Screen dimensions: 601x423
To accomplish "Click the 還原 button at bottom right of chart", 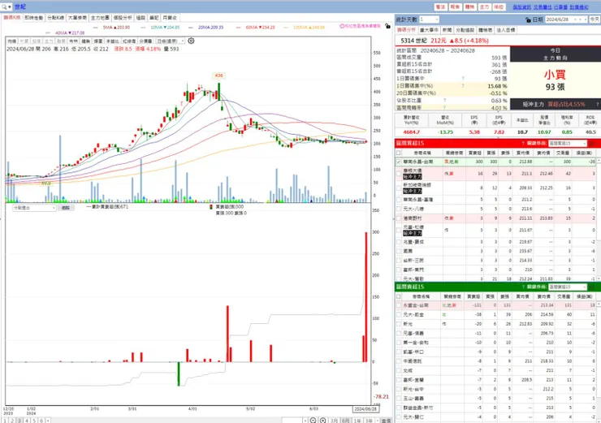I will [x=386, y=421].
